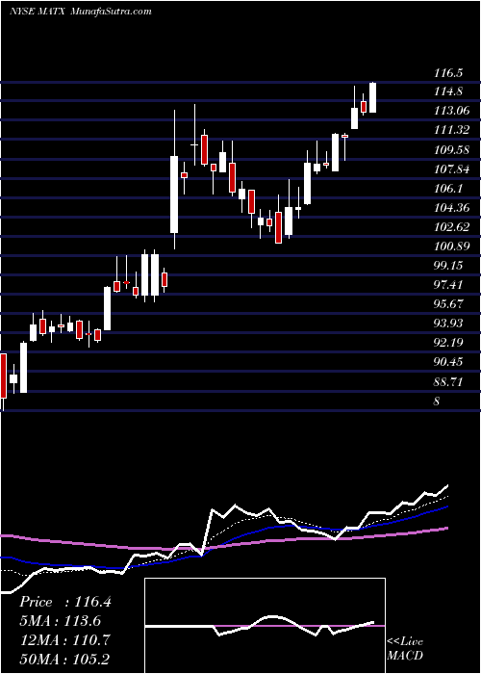Click the 88.71 price axis label

click(x=448, y=381)
